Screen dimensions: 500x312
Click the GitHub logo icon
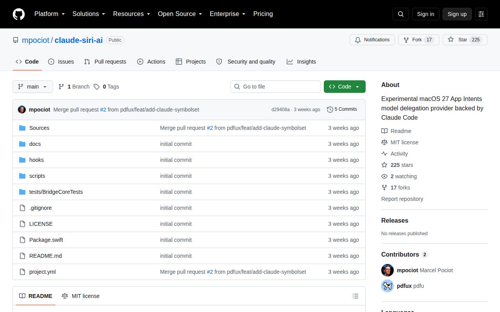click(19, 14)
